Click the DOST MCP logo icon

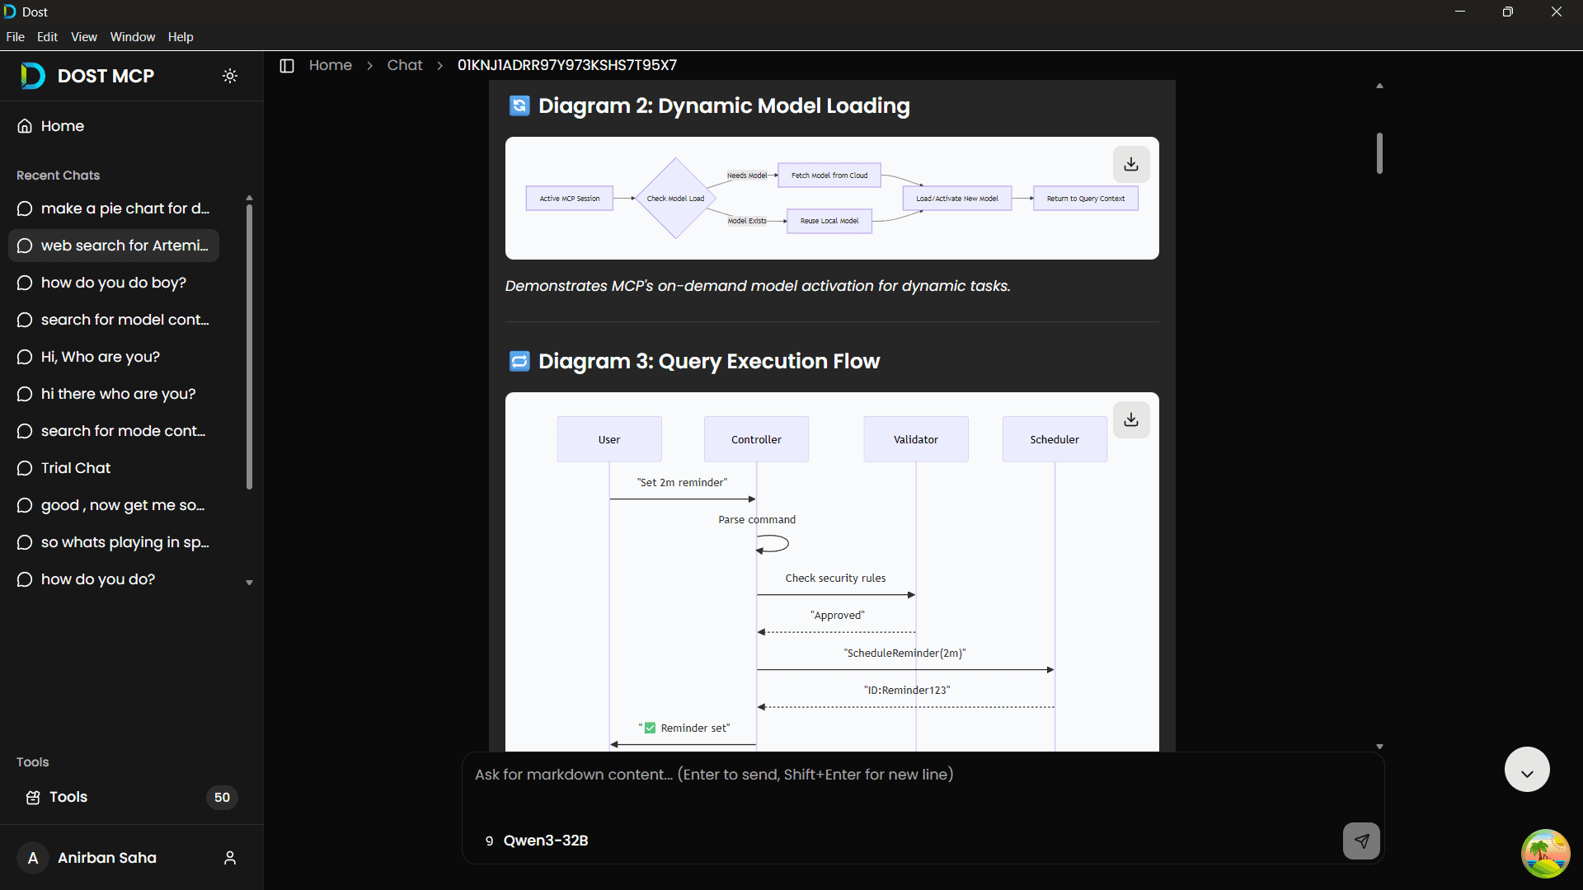pos(32,76)
